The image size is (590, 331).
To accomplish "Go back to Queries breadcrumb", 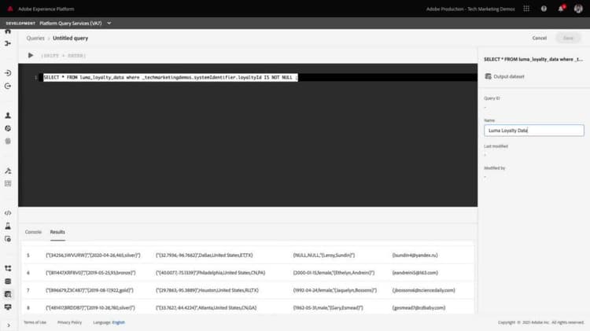I will click(x=35, y=38).
